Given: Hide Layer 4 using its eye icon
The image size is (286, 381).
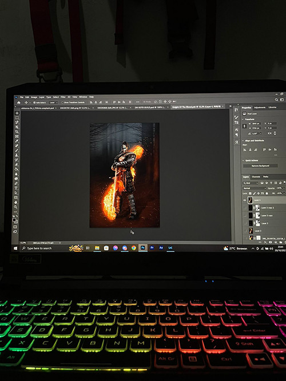Looking at the screenshot, I should click(x=245, y=200).
